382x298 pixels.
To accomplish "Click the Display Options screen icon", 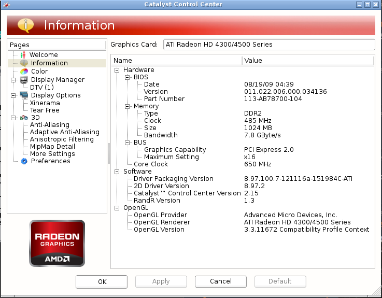I will click(24, 95).
